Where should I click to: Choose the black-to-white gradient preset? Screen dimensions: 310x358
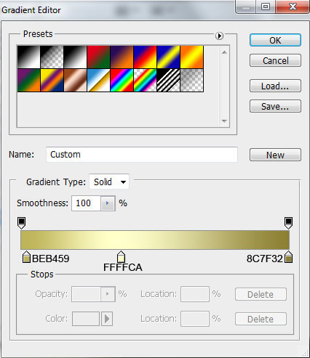coord(28,57)
